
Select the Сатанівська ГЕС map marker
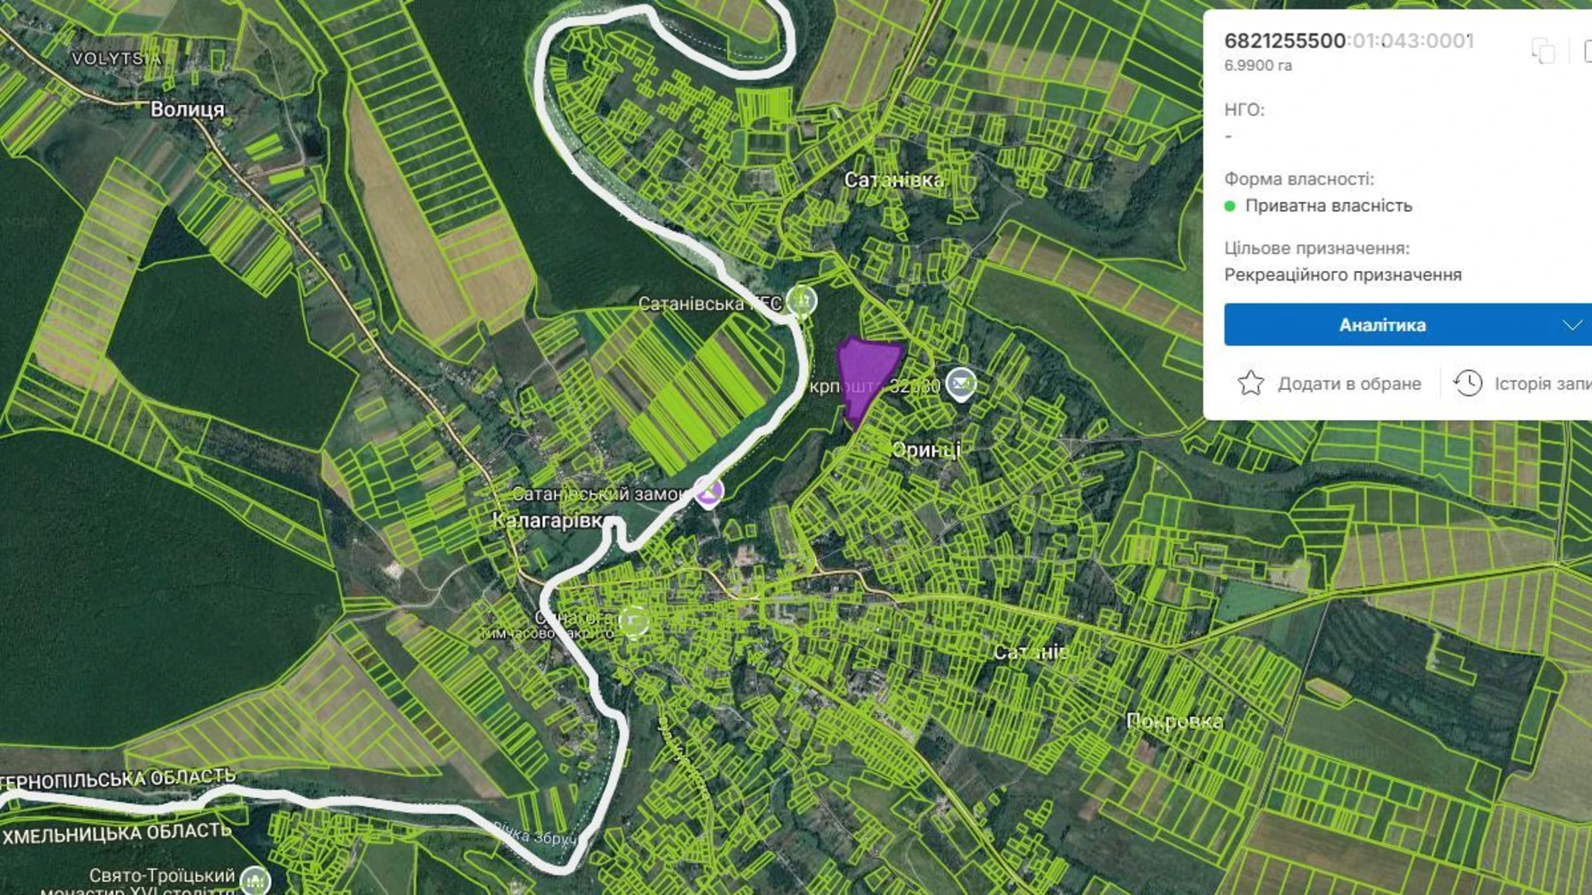point(802,301)
